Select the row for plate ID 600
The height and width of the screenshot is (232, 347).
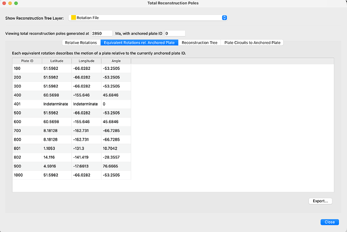[x=72, y=122]
